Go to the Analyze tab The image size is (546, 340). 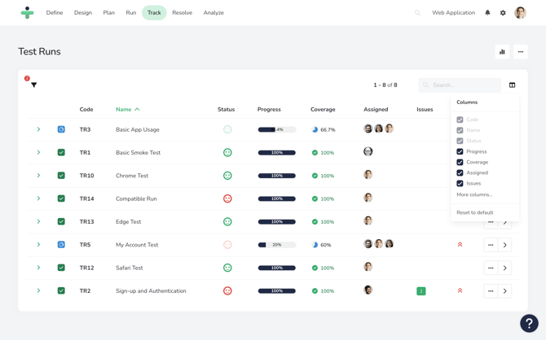click(214, 13)
